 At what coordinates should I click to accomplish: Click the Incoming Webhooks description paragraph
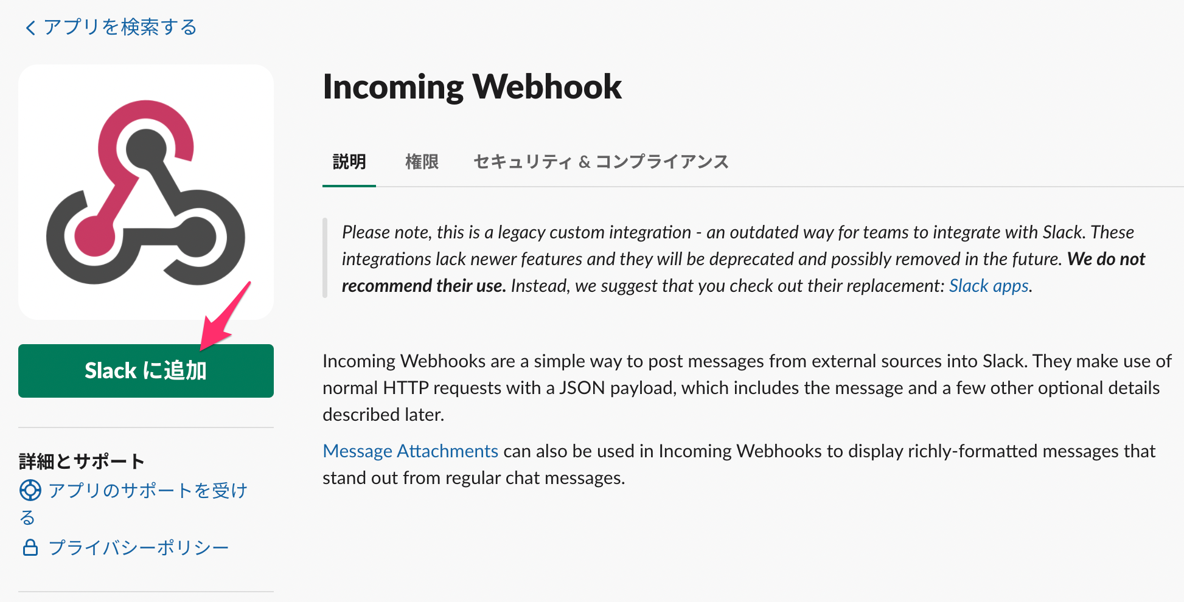tap(747, 388)
